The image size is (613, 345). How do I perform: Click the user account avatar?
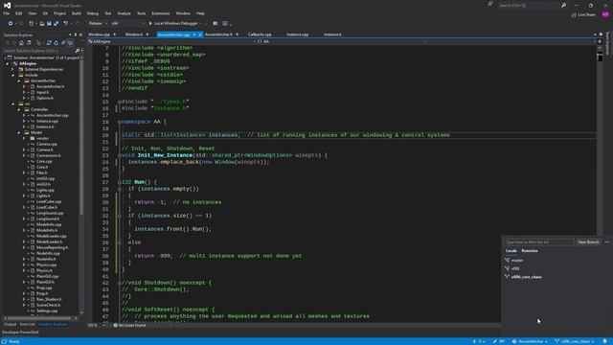(605, 14)
